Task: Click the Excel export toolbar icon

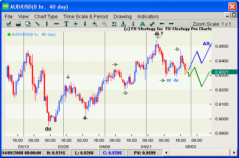Action: pos(9,24)
